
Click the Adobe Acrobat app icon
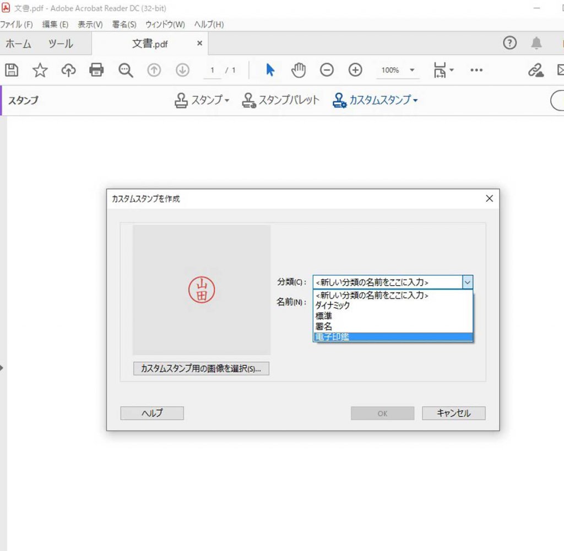(x=6, y=8)
